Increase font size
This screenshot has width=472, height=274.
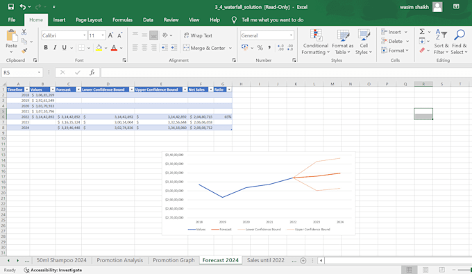click(110, 35)
